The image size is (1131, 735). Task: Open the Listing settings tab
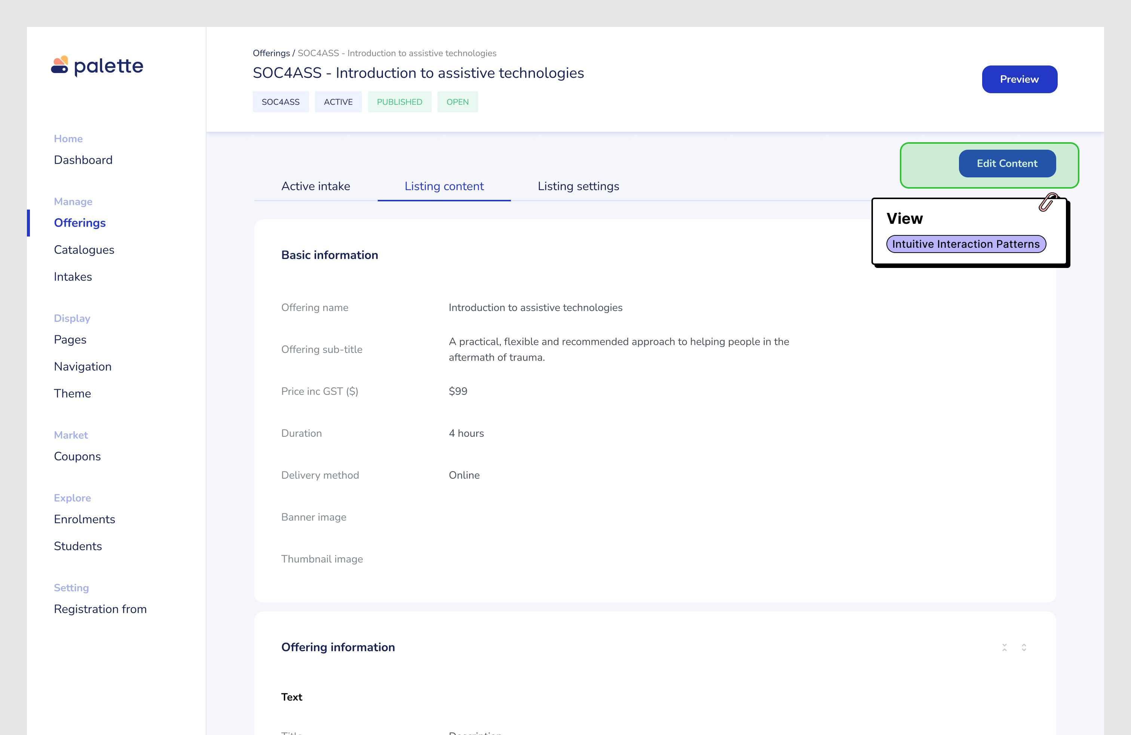click(578, 186)
